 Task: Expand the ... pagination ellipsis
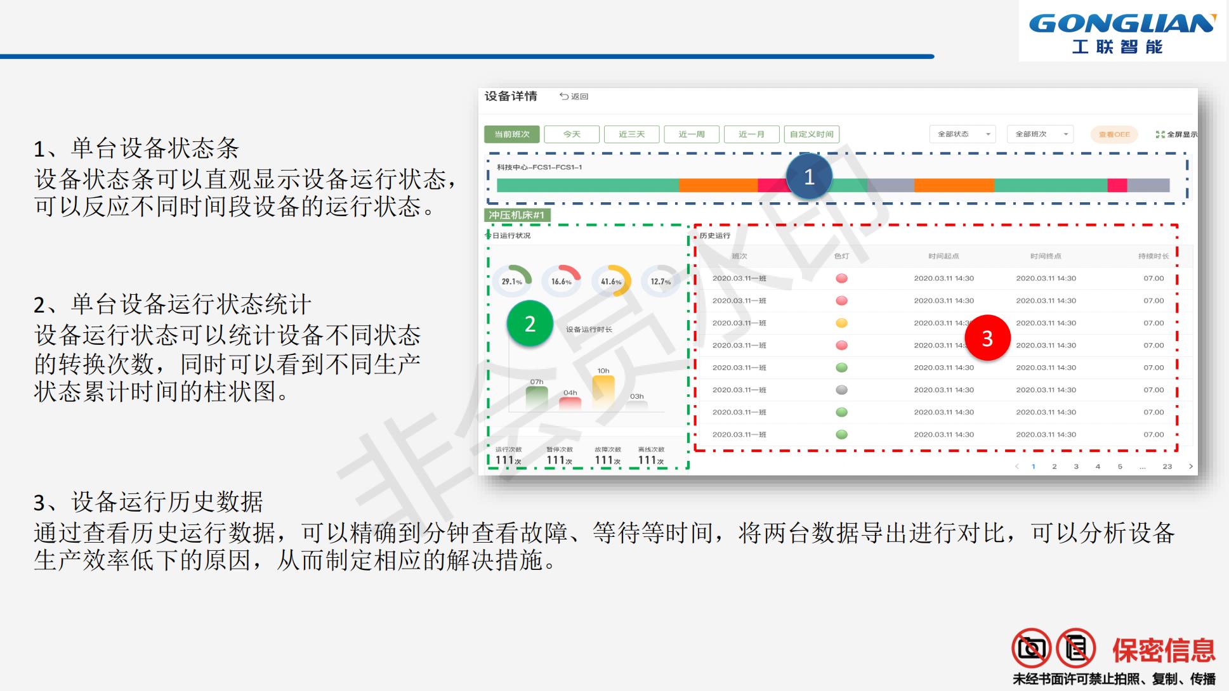click(x=1142, y=466)
